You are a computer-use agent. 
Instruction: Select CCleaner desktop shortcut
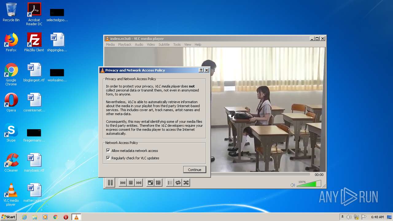pos(11,163)
